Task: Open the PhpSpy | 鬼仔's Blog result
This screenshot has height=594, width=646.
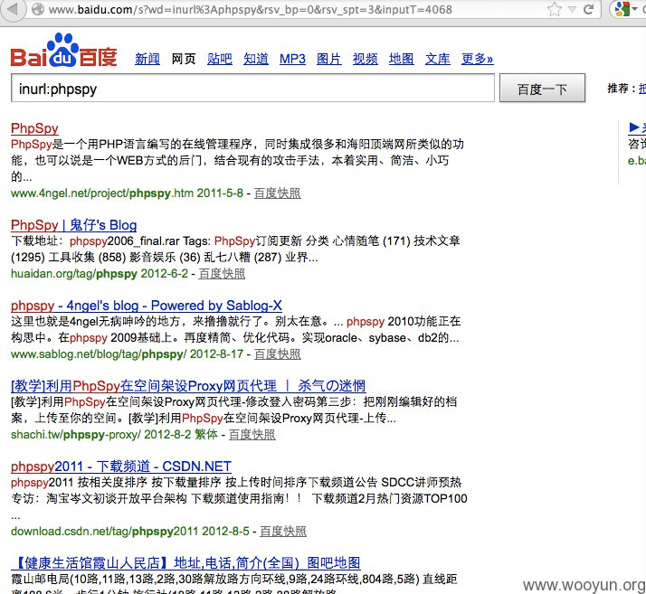Action: pyautogui.click(x=73, y=225)
